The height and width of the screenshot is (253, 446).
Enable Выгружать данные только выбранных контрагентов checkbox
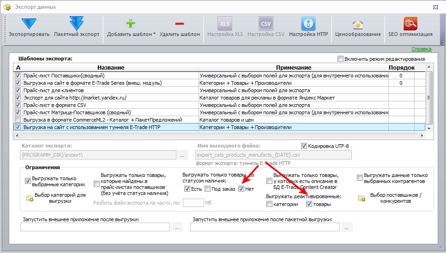tap(360, 178)
